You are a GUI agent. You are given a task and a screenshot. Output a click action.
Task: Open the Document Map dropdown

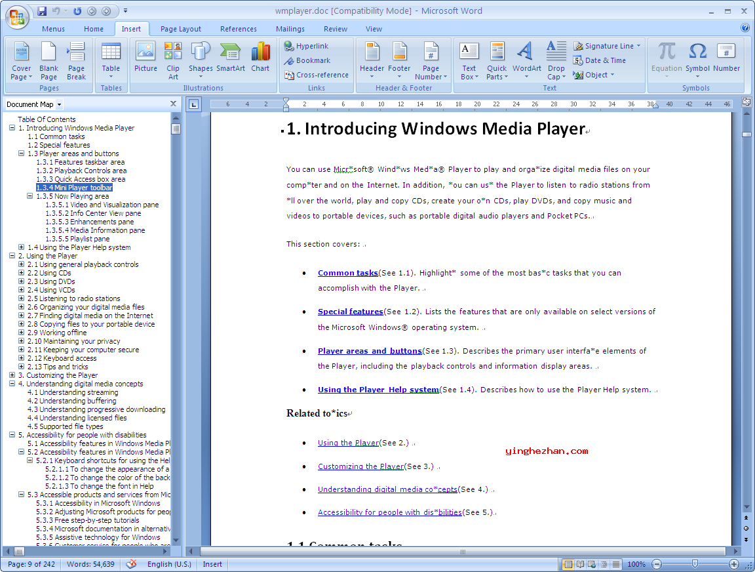(x=59, y=104)
